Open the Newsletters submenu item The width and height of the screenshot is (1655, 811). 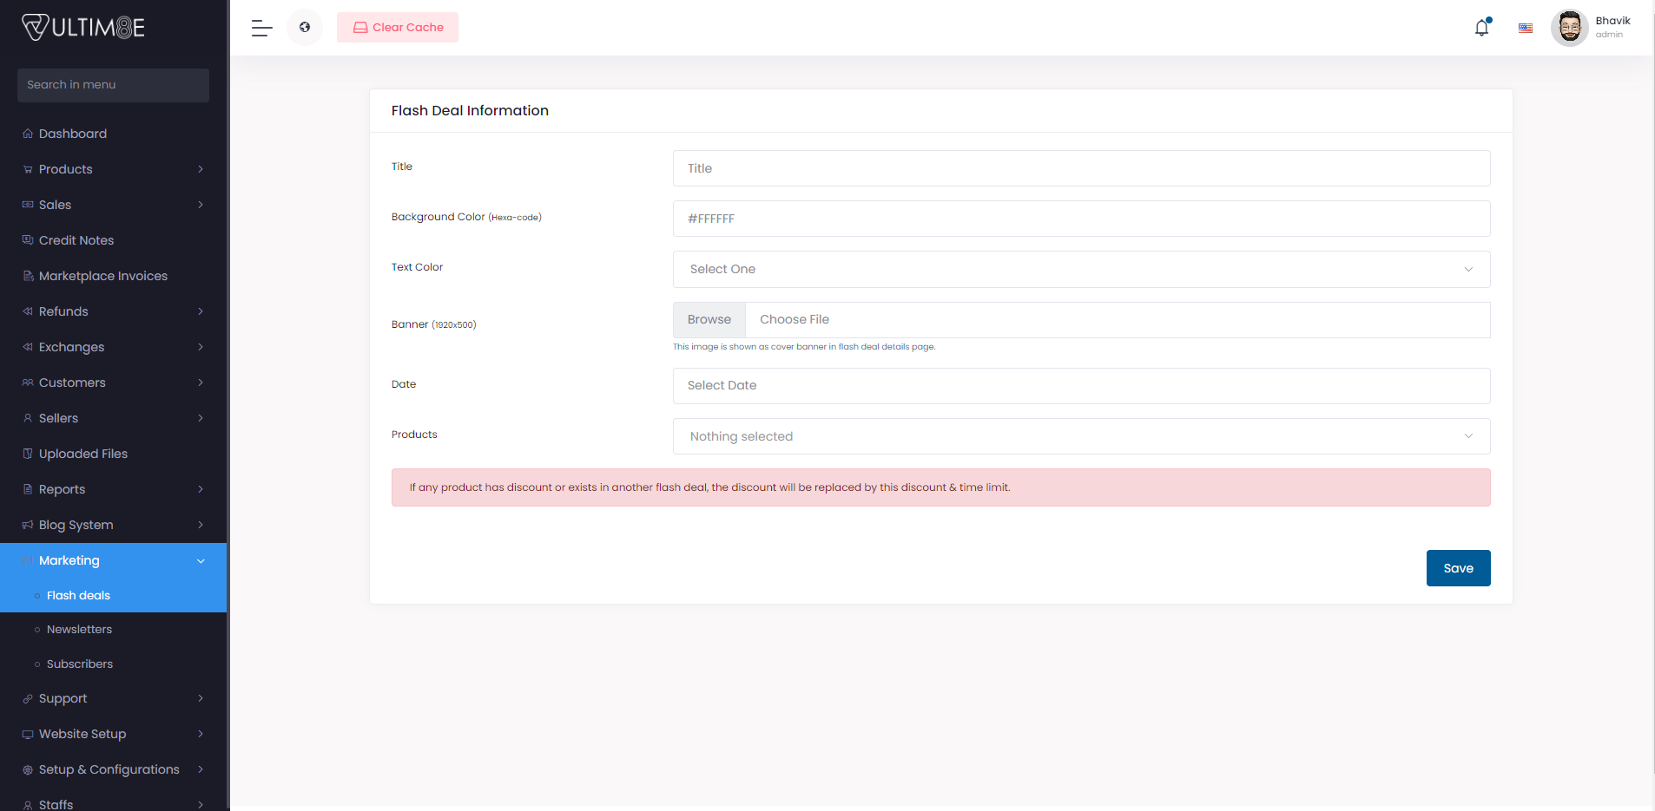[x=79, y=630]
